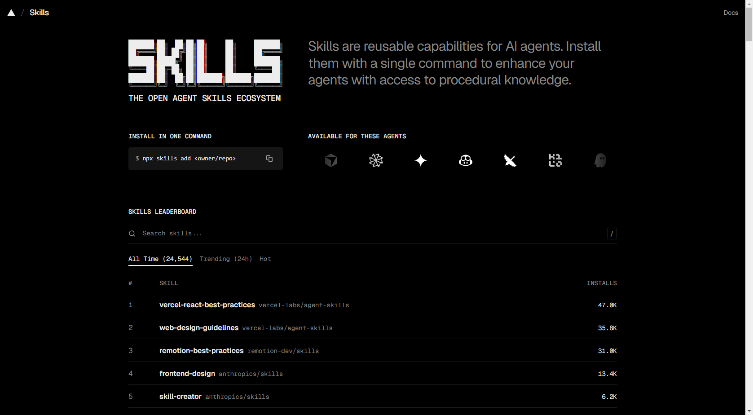The image size is (753, 415).
Task: Click the slash shortcut badge in search
Action: pyautogui.click(x=612, y=234)
